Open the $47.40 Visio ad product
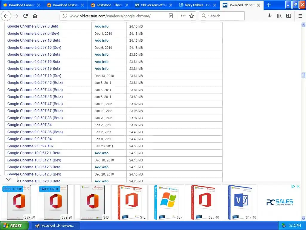306x230 pixels. pyautogui.click(x=240, y=202)
